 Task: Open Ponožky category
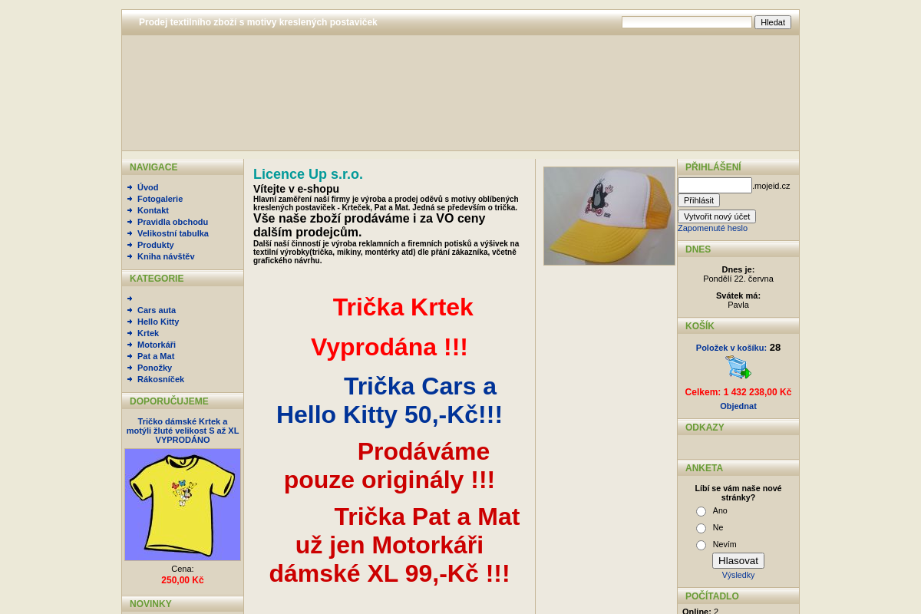(x=154, y=368)
